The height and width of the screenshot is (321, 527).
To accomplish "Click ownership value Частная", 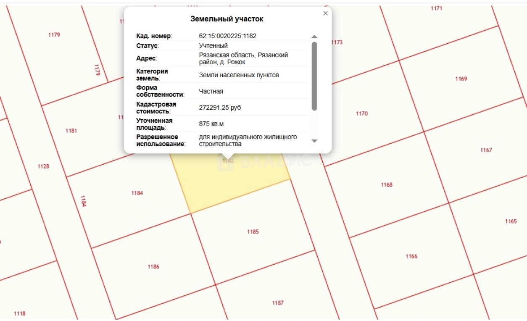I will (x=211, y=91).
